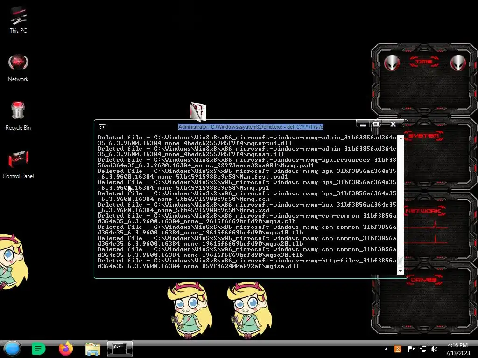Click the line ending in Manifest.psd1
Screen dimensions: 478x358
coord(247,174)
